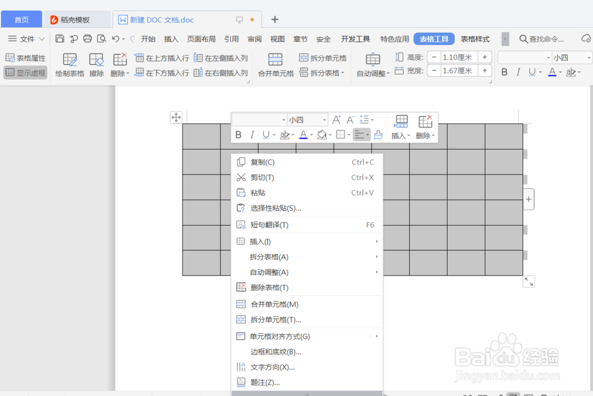
Task: Open Table Properties (表格属性)
Action: [x=25, y=58]
